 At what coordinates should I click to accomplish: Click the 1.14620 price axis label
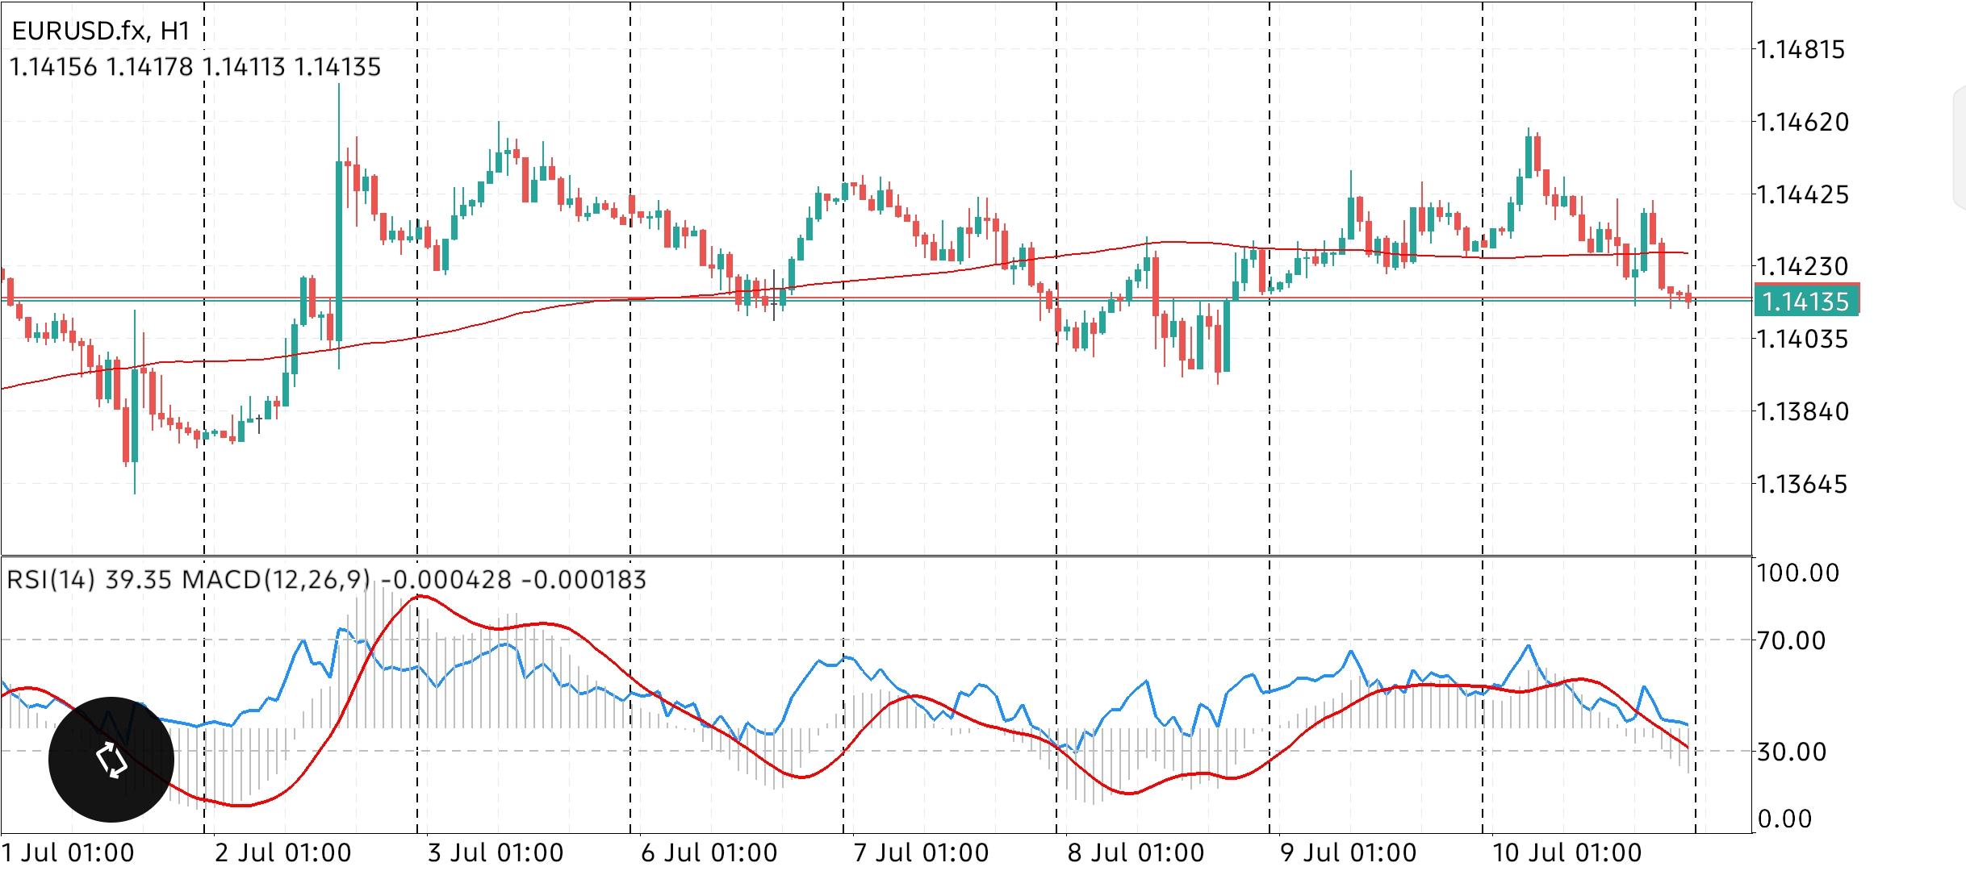pos(1803,123)
